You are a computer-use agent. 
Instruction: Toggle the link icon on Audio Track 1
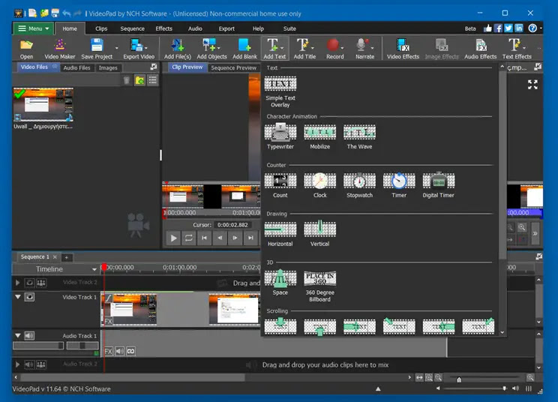pos(130,351)
